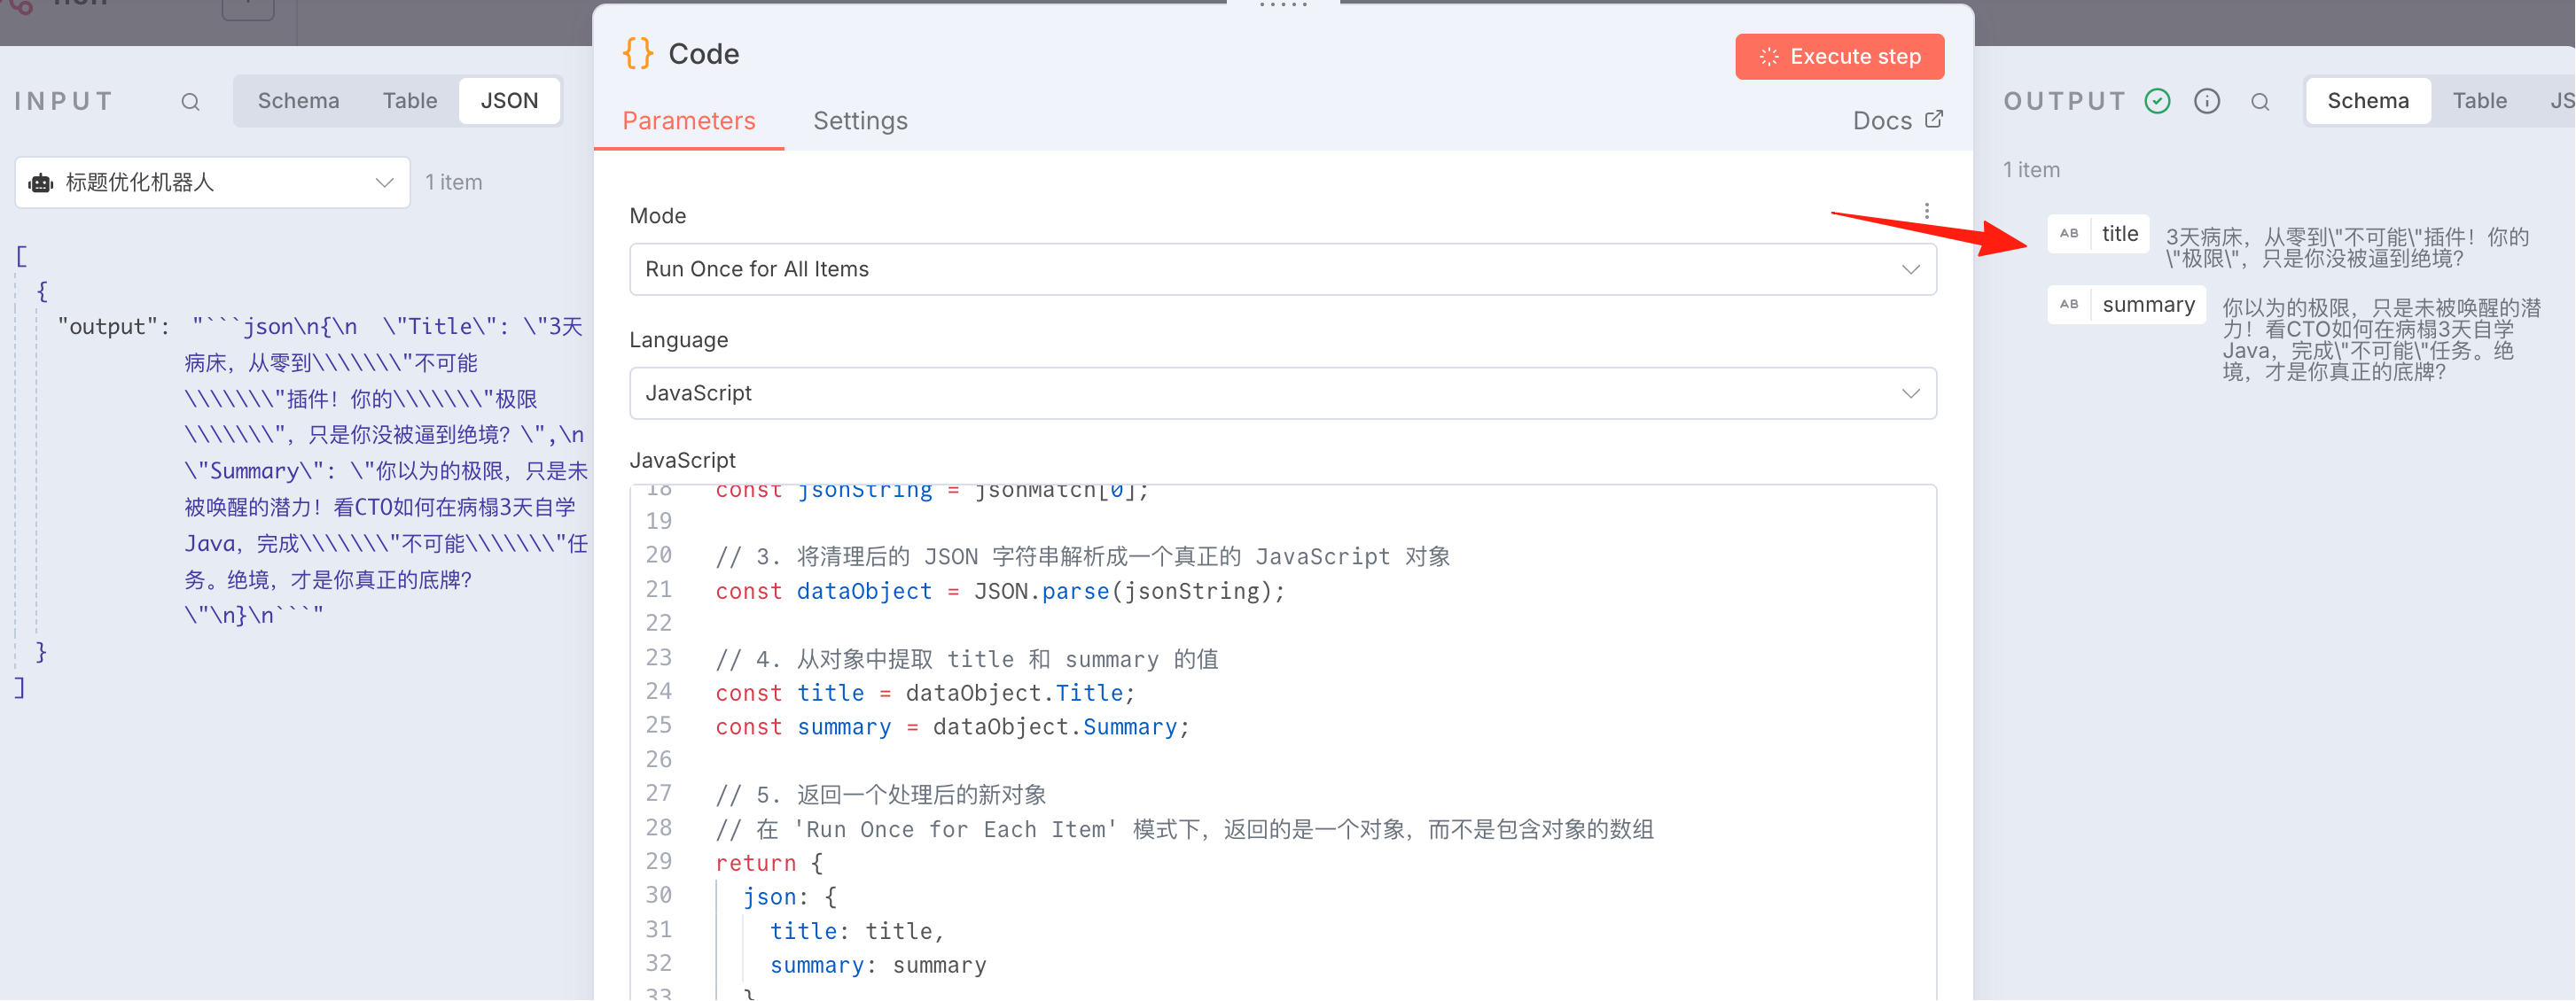This screenshot has height=1001, width=2576.
Task: Click the 'JavaScript' label above the code editor
Action: [x=683, y=461]
